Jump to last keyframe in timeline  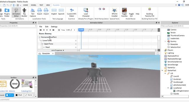pos(53,30)
